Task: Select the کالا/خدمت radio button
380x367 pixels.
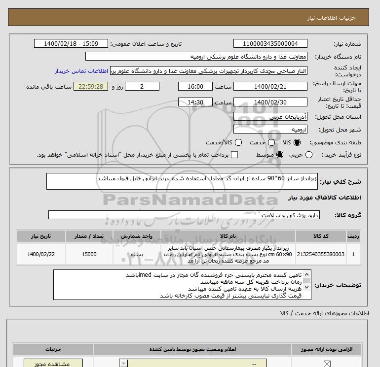Action: pyautogui.click(x=238, y=142)
